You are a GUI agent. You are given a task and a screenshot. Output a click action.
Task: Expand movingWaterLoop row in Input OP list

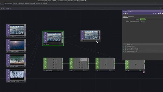point(124,48)
